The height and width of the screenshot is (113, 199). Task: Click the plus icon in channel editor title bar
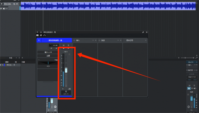tap(41, 32)
